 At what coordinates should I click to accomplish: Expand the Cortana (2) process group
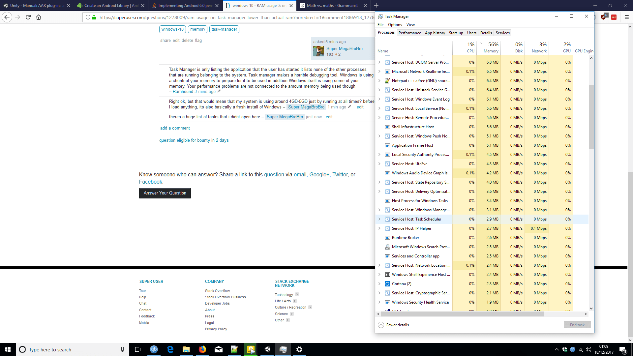click(x=379, y=284)
